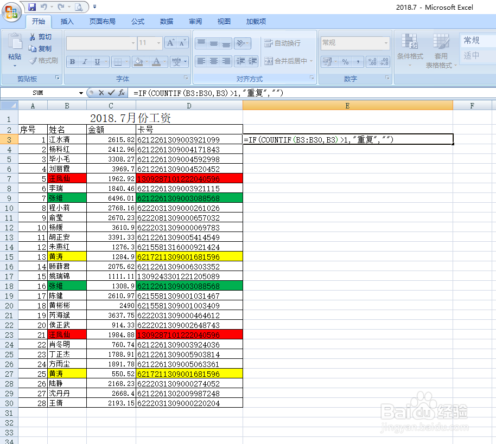Open 条件格式 conditional formatting
Viewport: 496px width, 444px height.
tap(410, 50)
